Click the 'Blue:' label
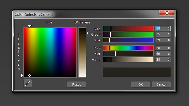Image resolution: width=189 pixels, height=106 pixels. pyautogui.click(x=98, y=40)
